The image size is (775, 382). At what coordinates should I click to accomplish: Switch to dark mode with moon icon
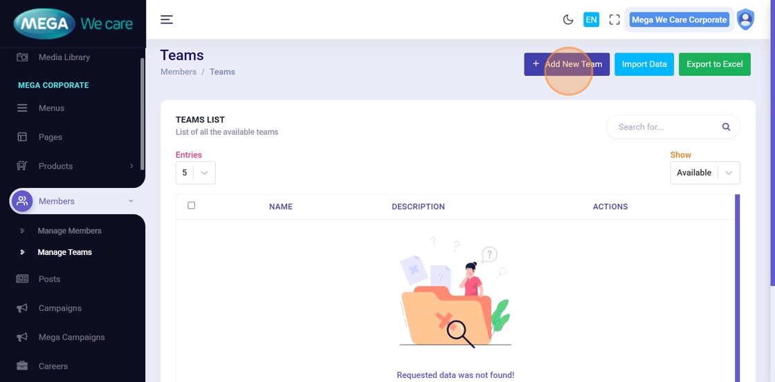[x=568, y=19]
